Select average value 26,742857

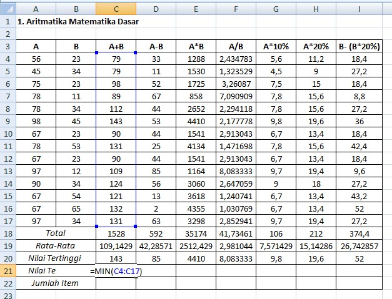tap(359, 246)
